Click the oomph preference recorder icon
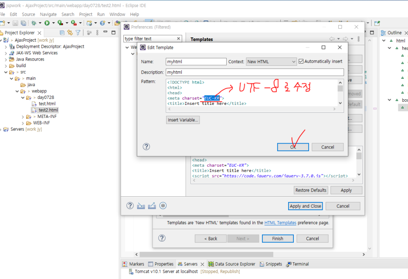Viewport: 408px width, 279px height. pyautogui.click(x=163, y=206)
